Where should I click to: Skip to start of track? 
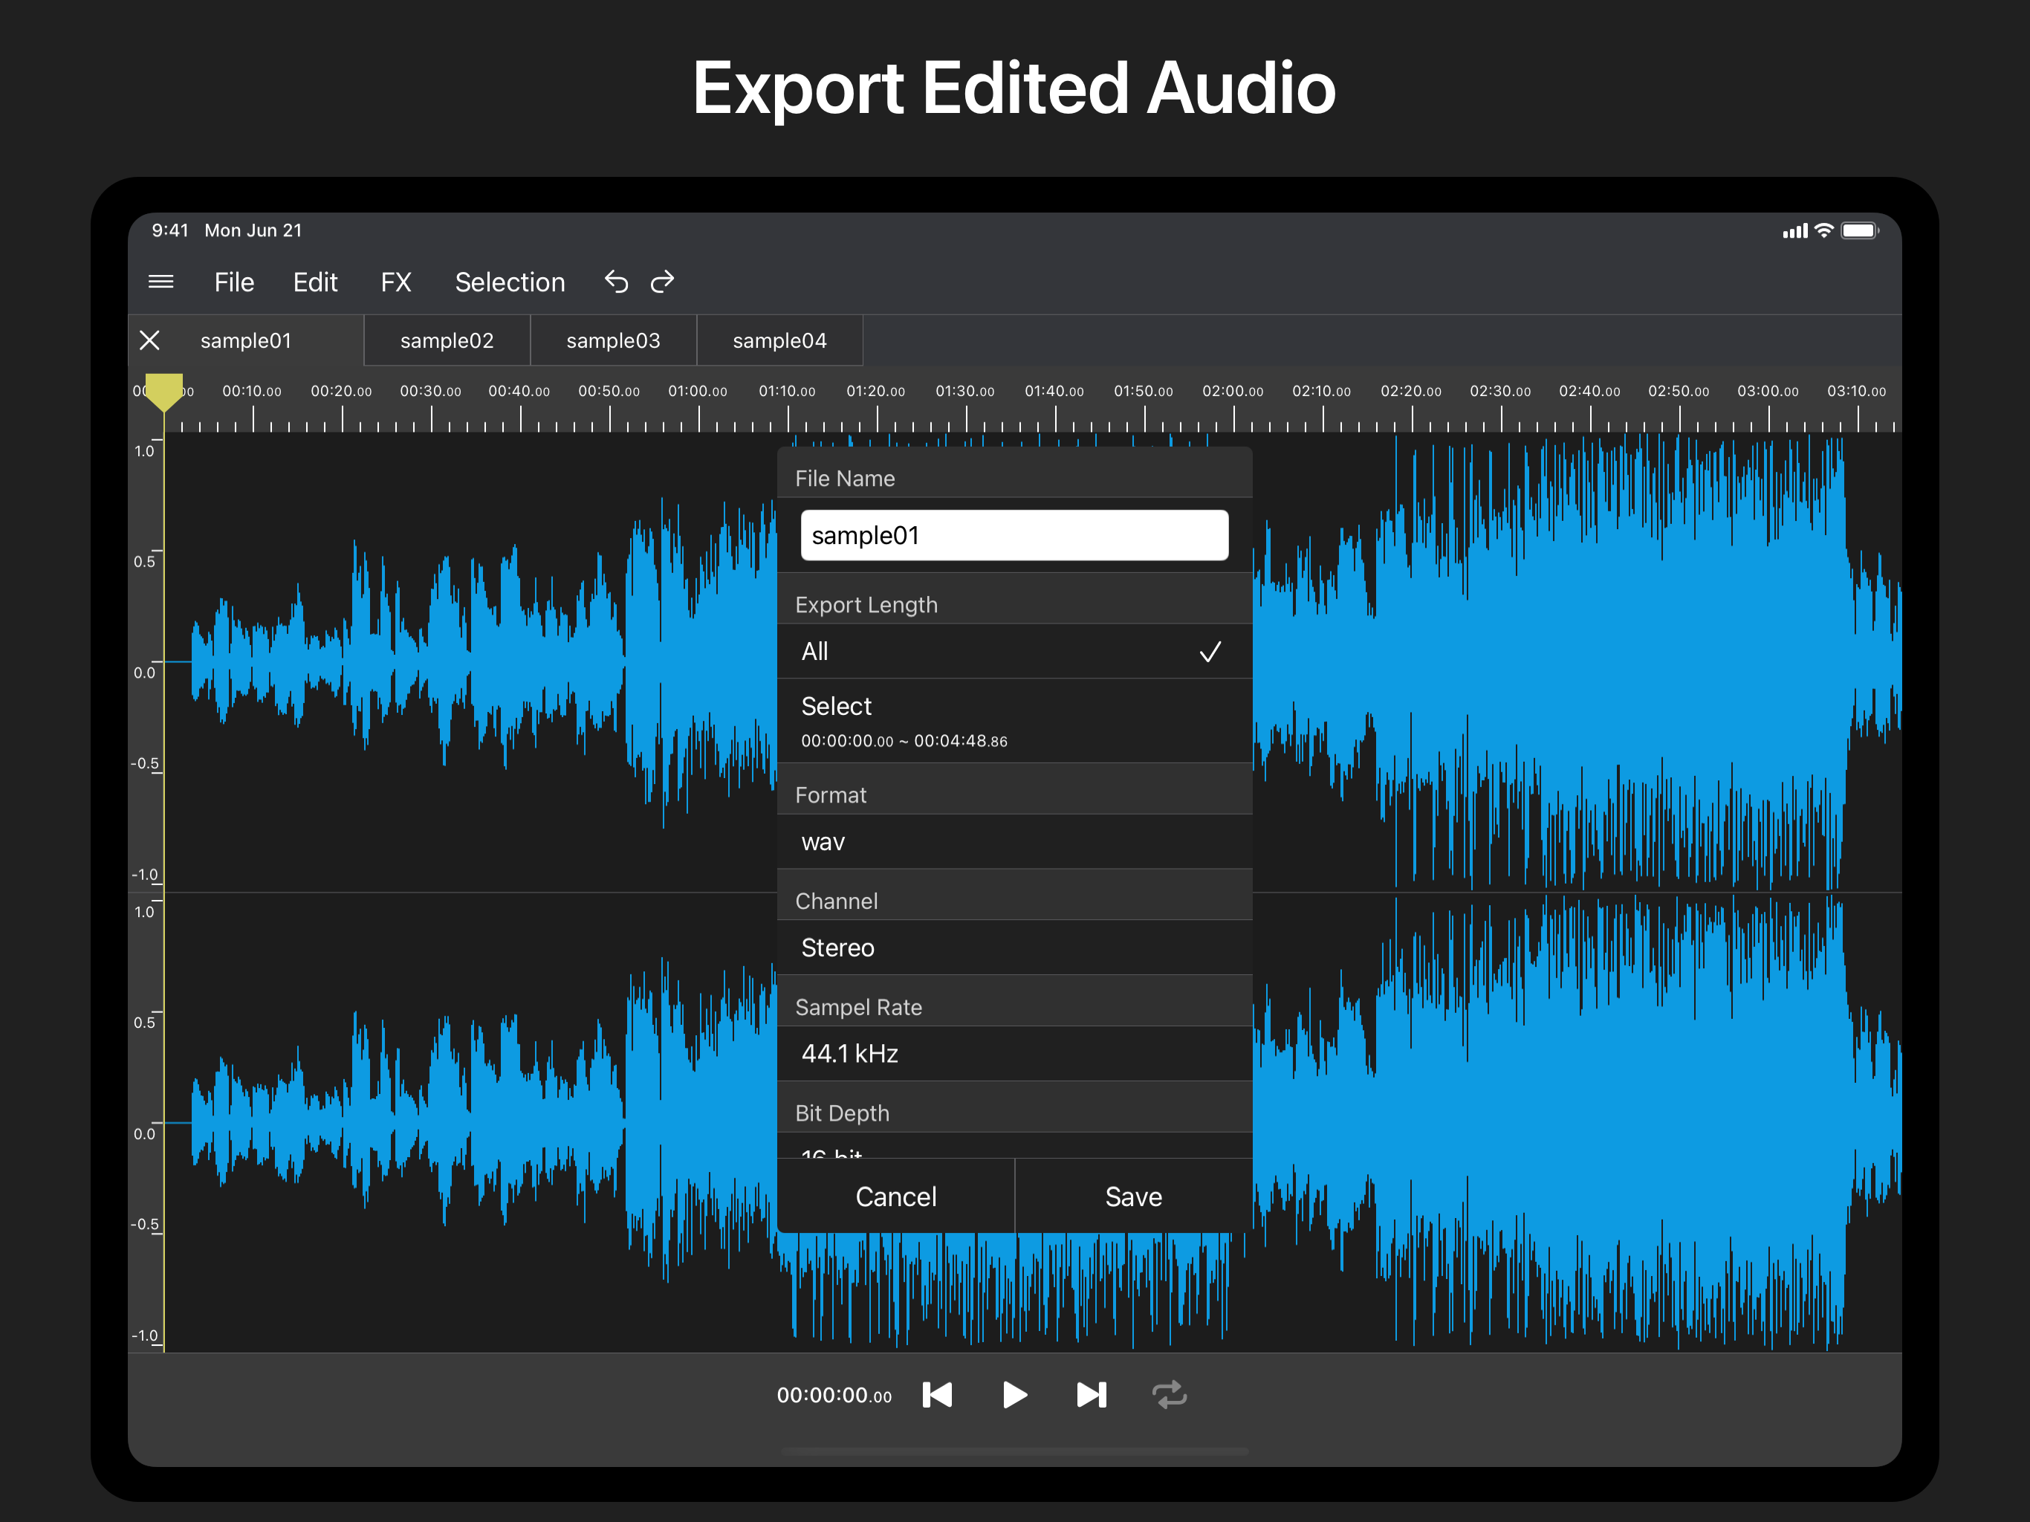[937, 1396]
